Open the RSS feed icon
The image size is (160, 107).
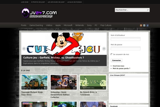pos(141,25)
